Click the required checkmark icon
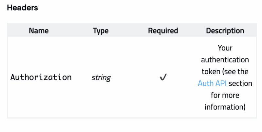 (x=163, y=78)
